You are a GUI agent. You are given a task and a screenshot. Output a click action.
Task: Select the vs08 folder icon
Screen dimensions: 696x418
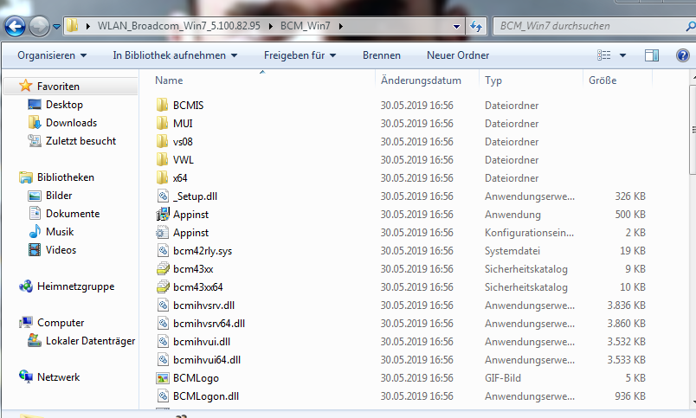coord(163,142)
